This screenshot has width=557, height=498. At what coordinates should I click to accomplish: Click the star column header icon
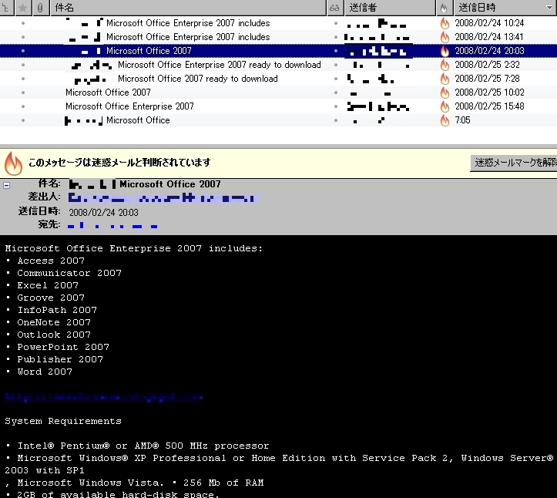tap(23, 8)
